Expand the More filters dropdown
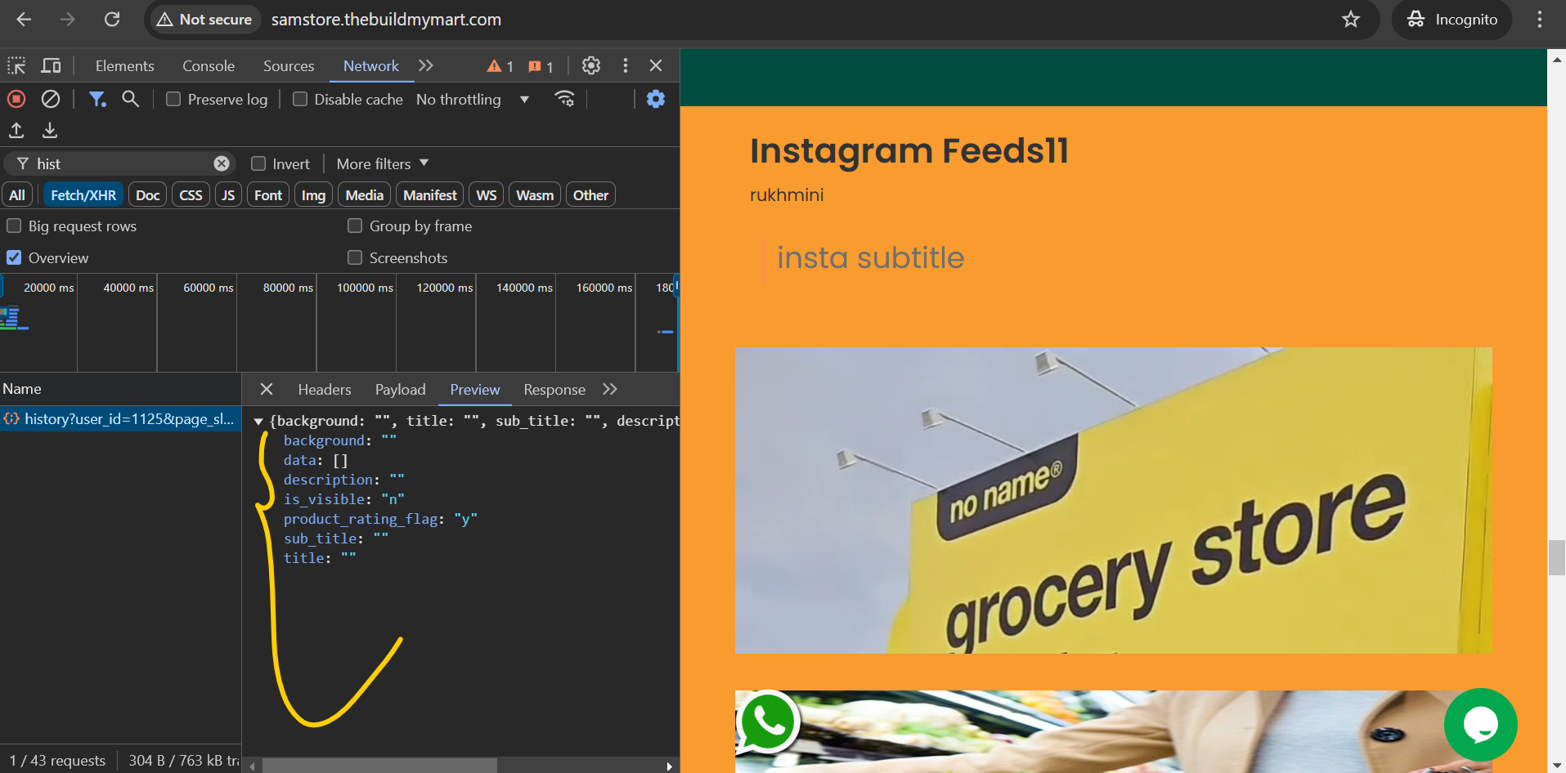 [383, 163]
